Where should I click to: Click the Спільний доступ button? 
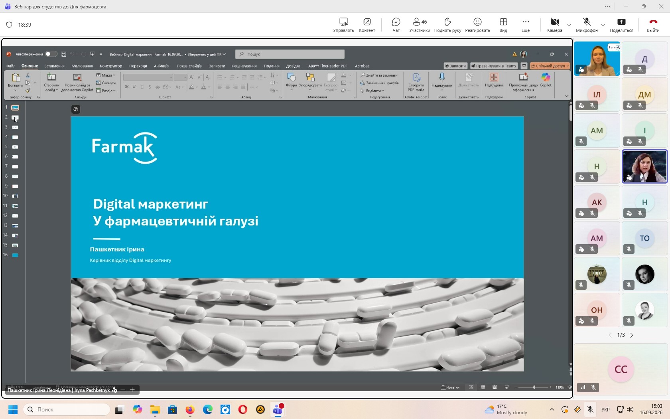coord(550,66)
